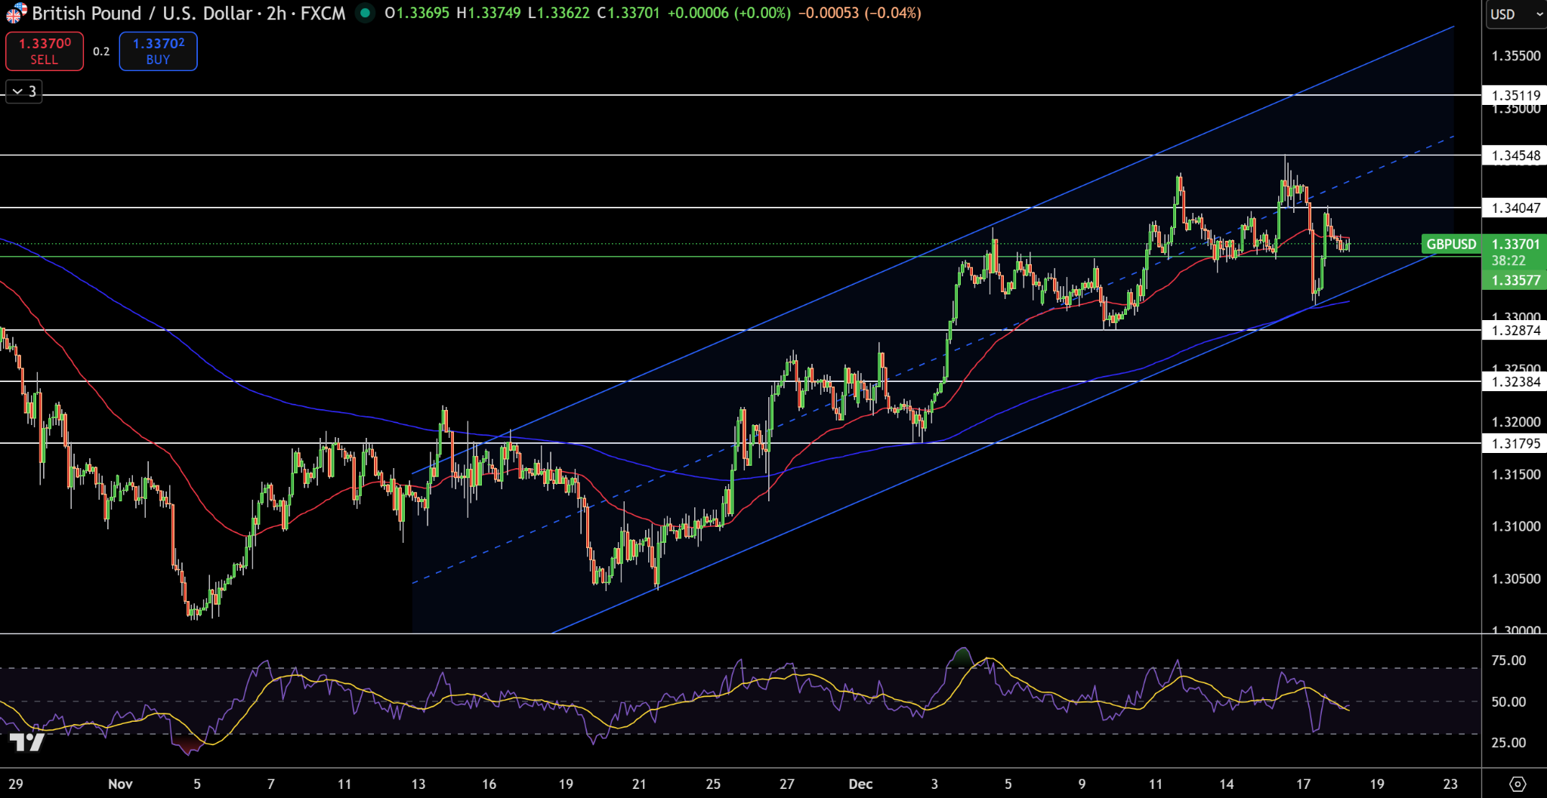This screenshot has height=798, width=1547.
Task: Click the 1.35119 price level label
Action: coord(1515,95)
